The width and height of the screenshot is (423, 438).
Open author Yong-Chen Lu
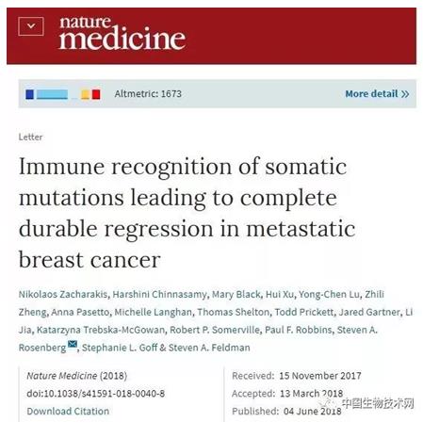click(x=329, y=295)
